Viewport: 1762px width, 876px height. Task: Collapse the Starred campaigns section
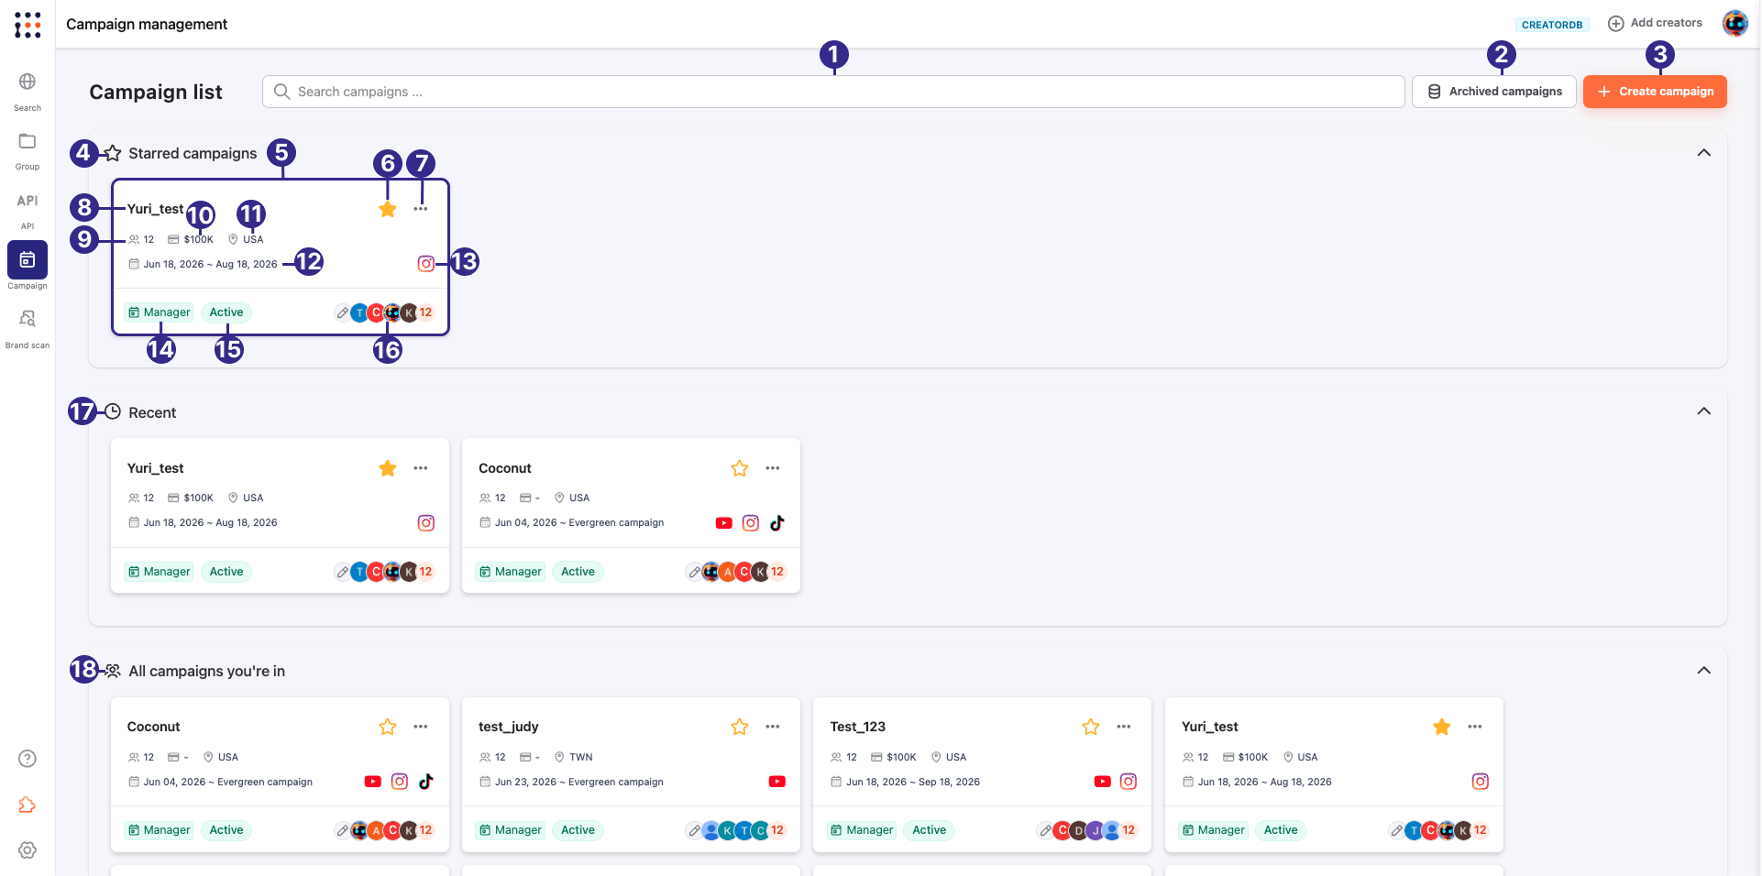tap(1704, 153)
